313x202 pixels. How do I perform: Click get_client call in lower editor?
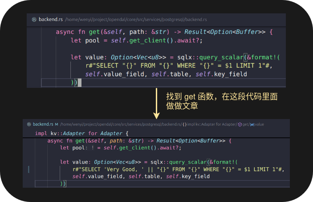click(x=129, y=148)
